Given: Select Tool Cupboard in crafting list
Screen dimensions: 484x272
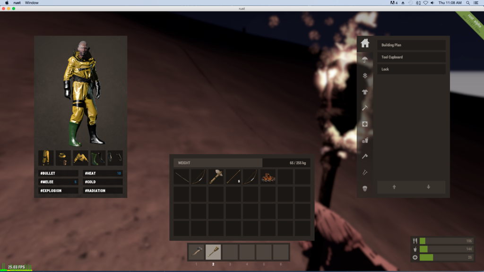Looking at the screenshot, I should [x=411, y=57].
